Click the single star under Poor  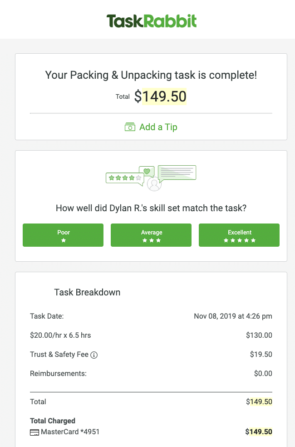pyautogui.click(x=63, y=240)
